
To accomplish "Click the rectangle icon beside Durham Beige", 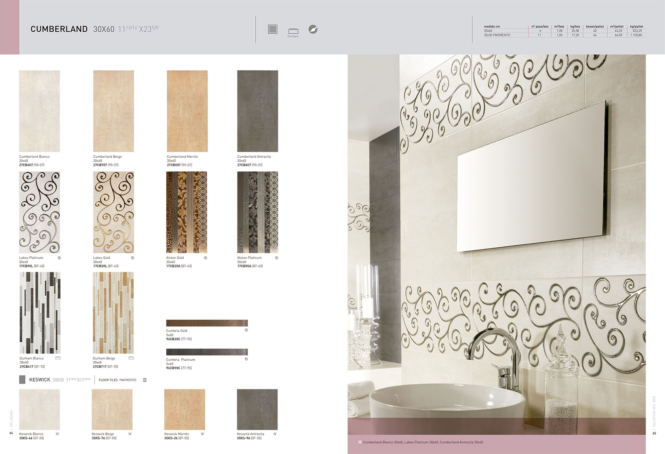I will 131,358.
